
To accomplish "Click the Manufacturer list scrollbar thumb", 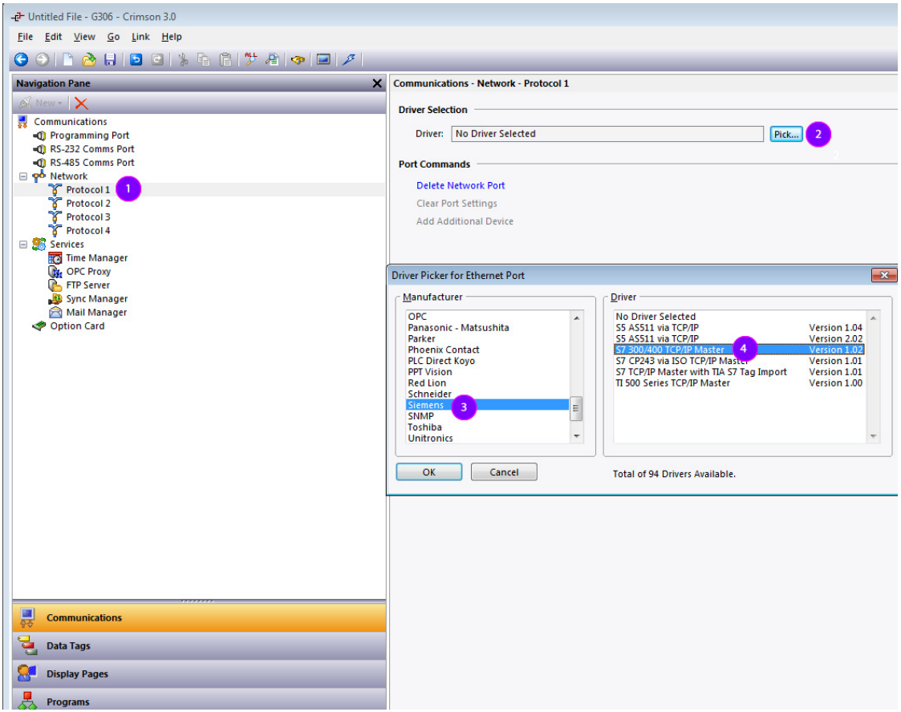I will (576, 409).
